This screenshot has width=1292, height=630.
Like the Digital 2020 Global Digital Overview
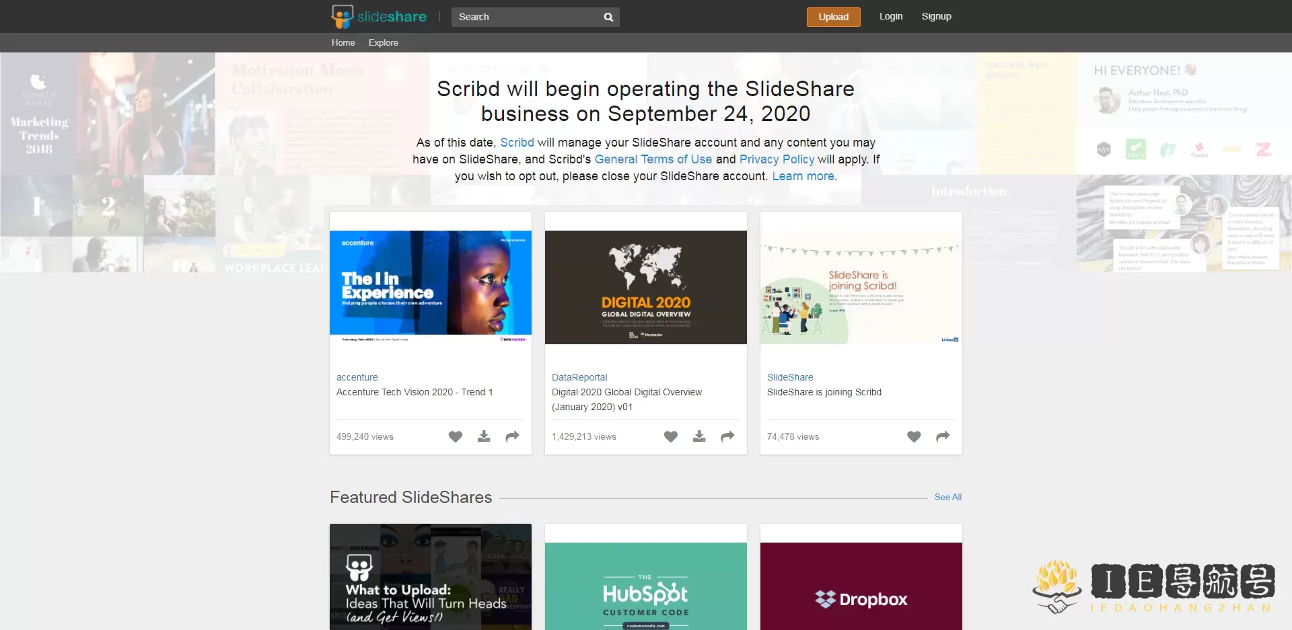(671, 436)
